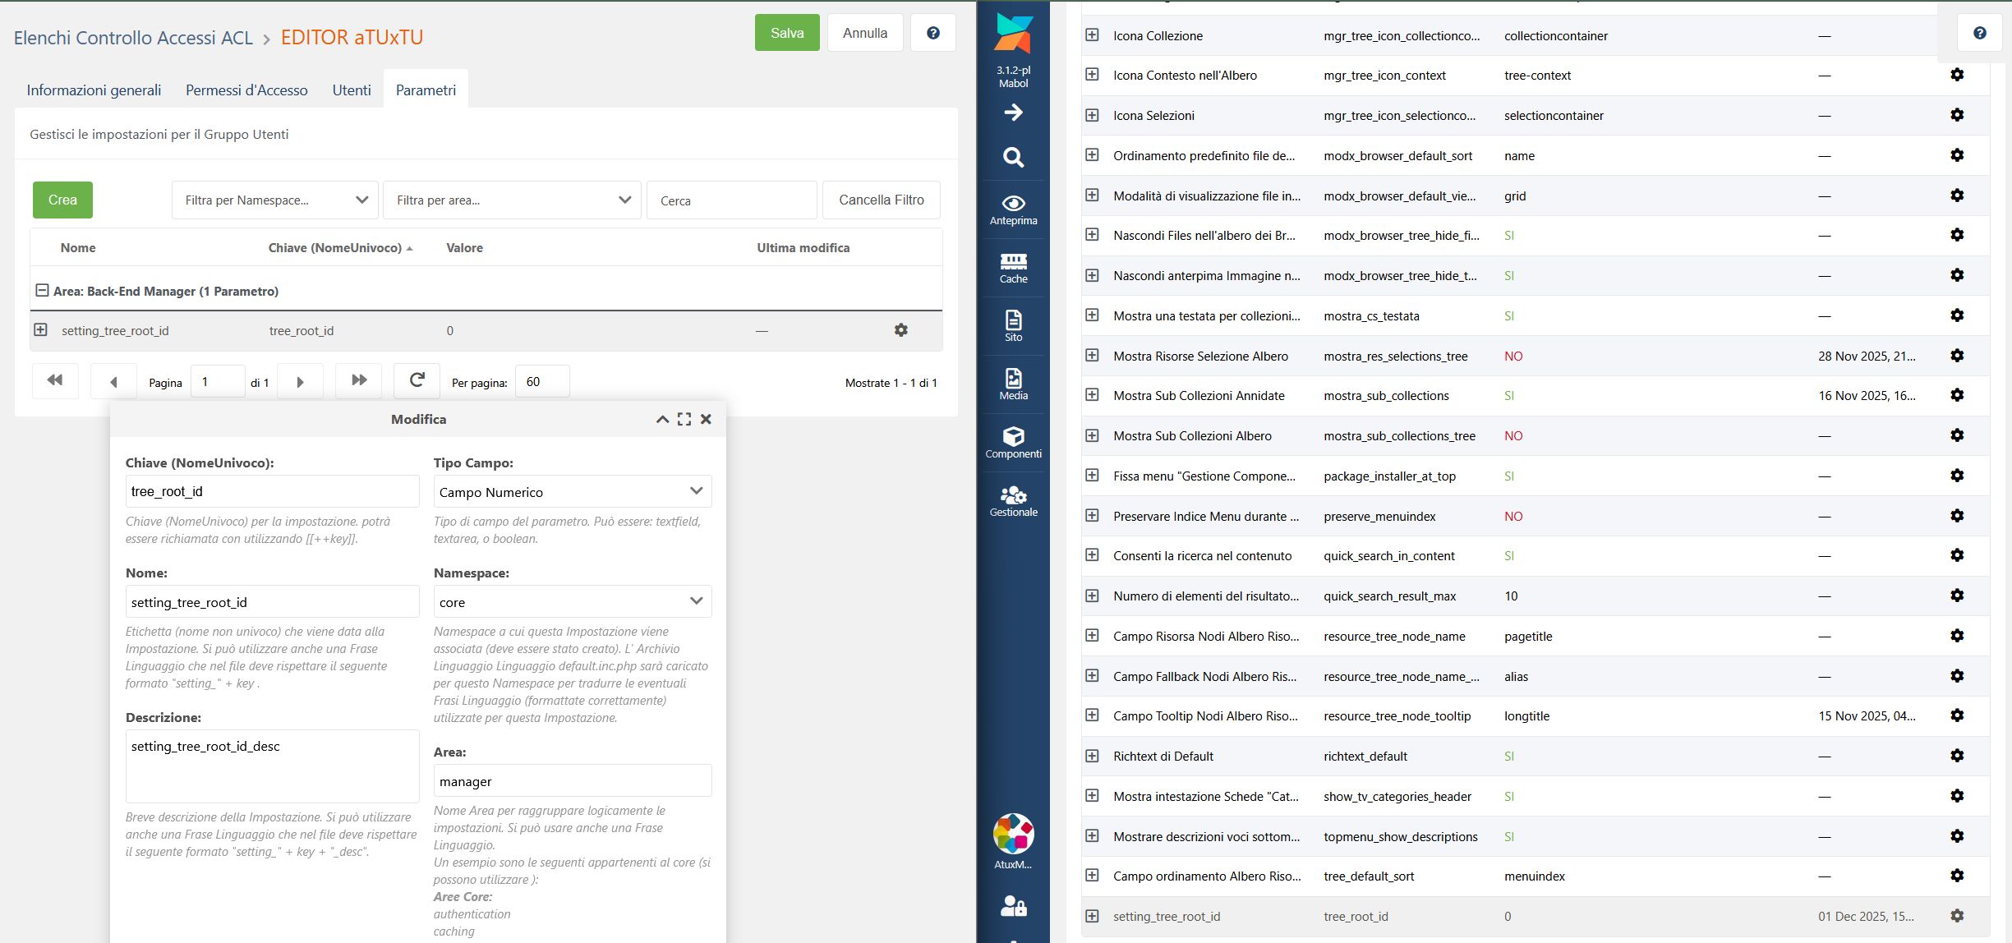Click gear icon for setting_tree_root_id row
This screenshot has width=2012, height=943.
[900, 330]
